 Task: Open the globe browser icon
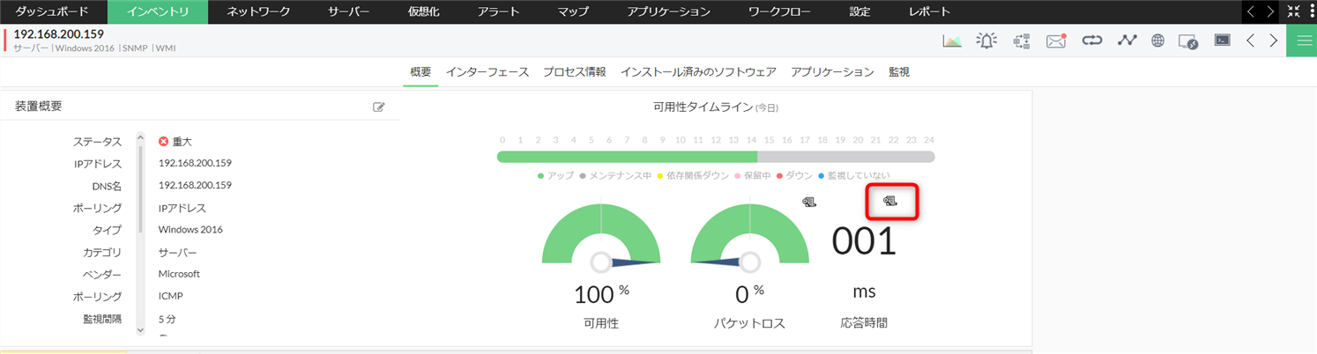pyautogui.click(x=1157, y=41)
